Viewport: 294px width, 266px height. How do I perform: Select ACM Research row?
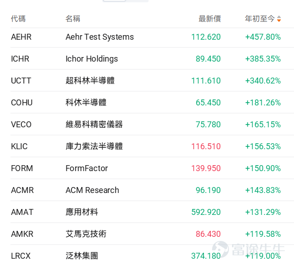152,190
